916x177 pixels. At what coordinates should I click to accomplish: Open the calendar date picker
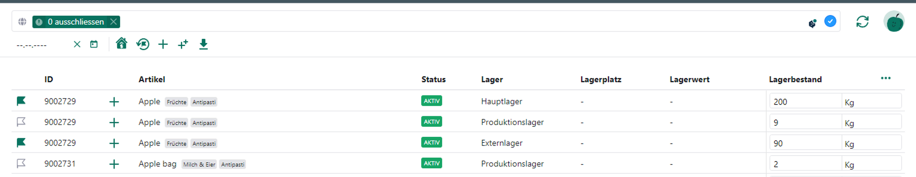(94, 44)
